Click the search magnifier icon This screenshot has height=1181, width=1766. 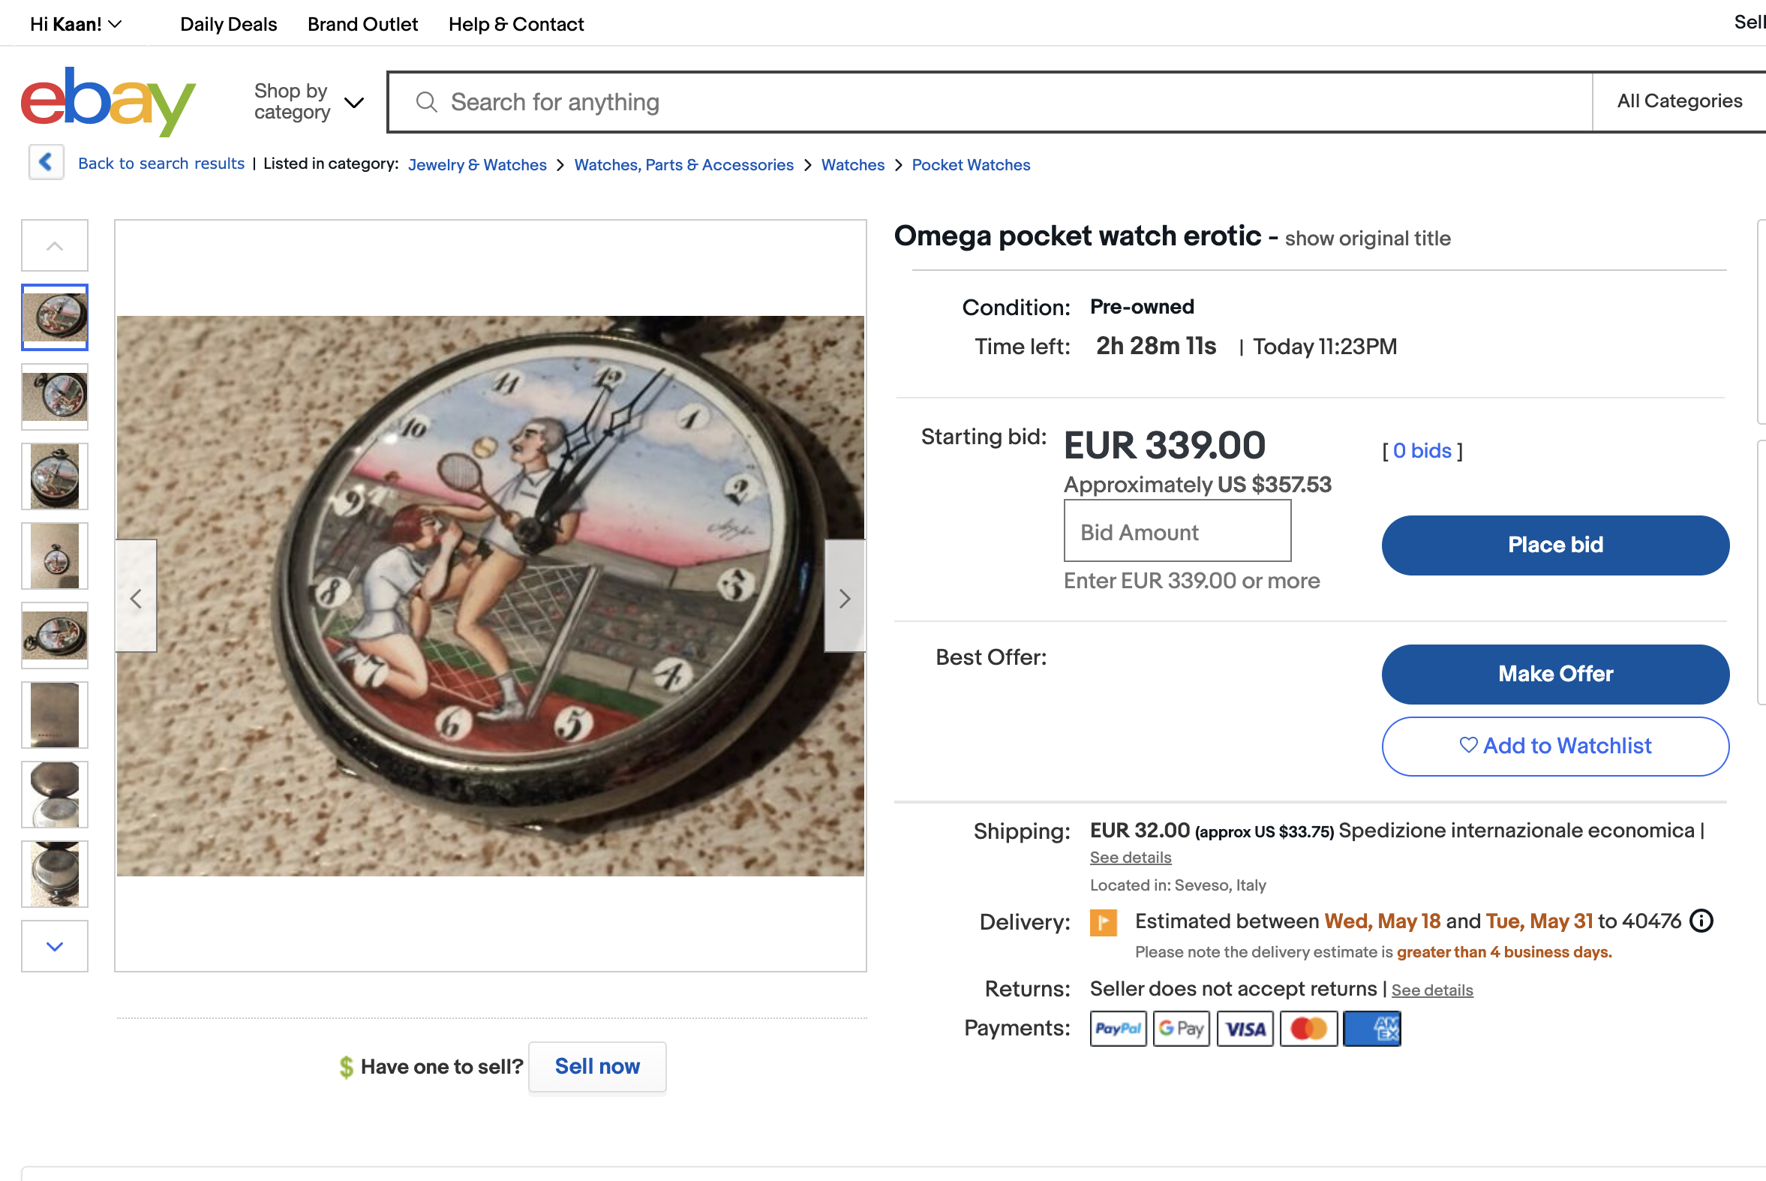[426, 102]
